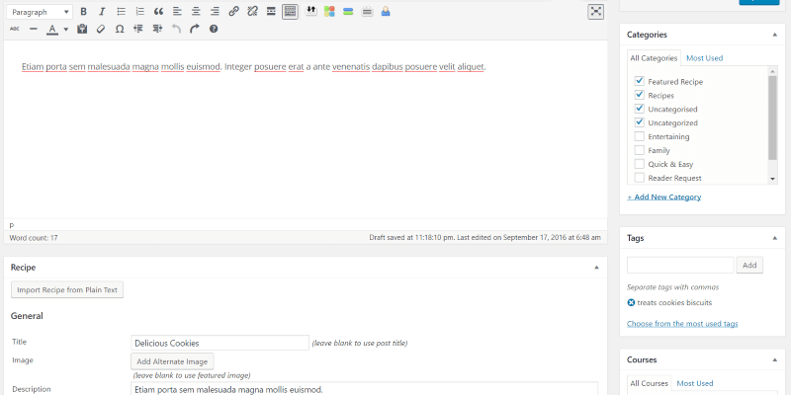Screen dimensions: 791x395
Task: Choose from the most used tags
Action: [682, 324]
